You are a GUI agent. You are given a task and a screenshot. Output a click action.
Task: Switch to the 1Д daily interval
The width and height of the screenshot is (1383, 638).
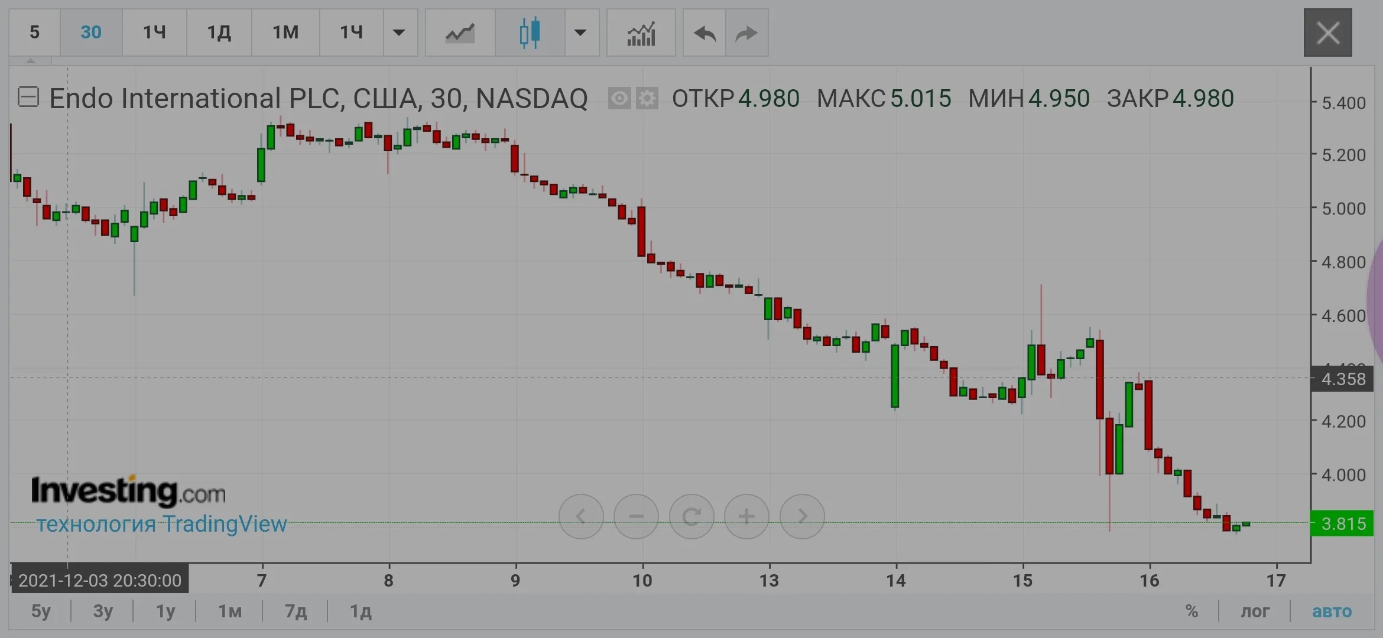[219, 32]
